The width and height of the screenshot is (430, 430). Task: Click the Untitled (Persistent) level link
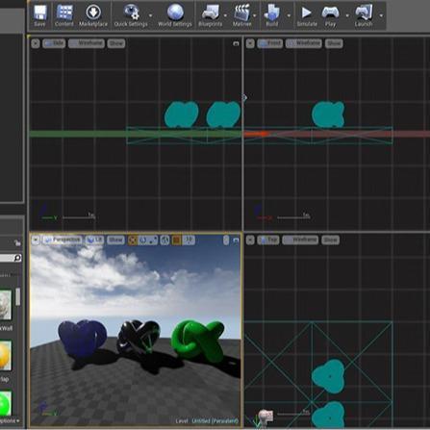[215, 420]
